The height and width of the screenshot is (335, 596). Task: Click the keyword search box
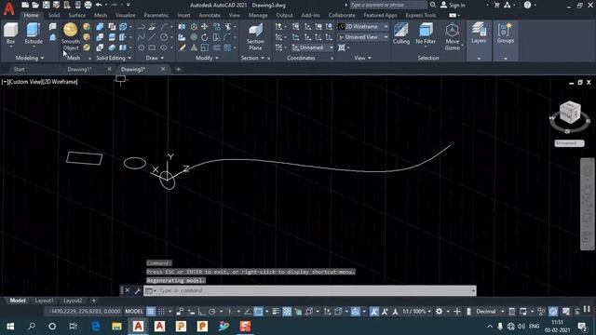coord(387,5)
